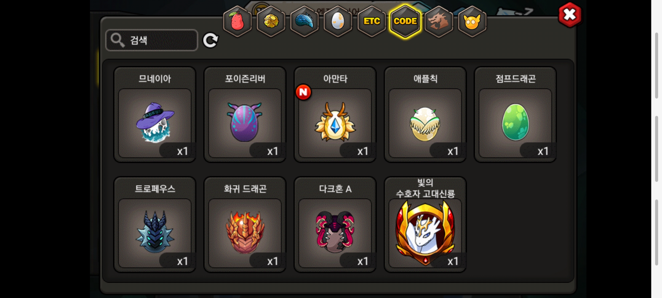Choose the 포이즌리버 purple egg
Image resolution: width=662 pixels, height=298 pixels.
[245, 115]
